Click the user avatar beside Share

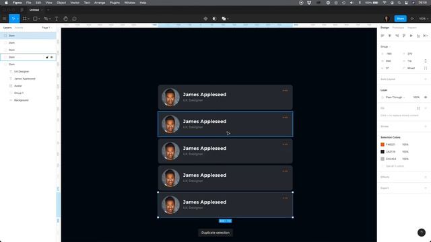[387, 19]
